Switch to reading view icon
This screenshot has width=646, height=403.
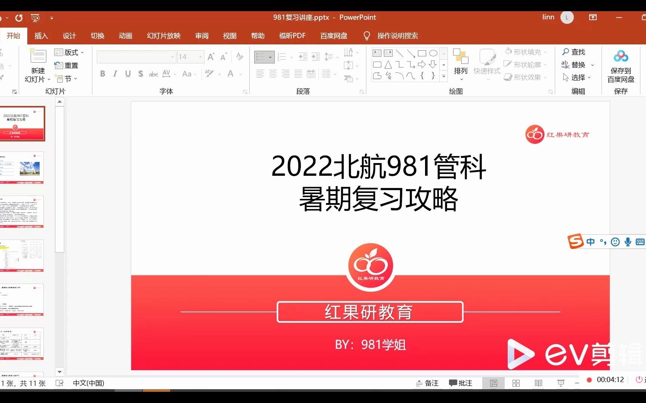pos(539,383)
